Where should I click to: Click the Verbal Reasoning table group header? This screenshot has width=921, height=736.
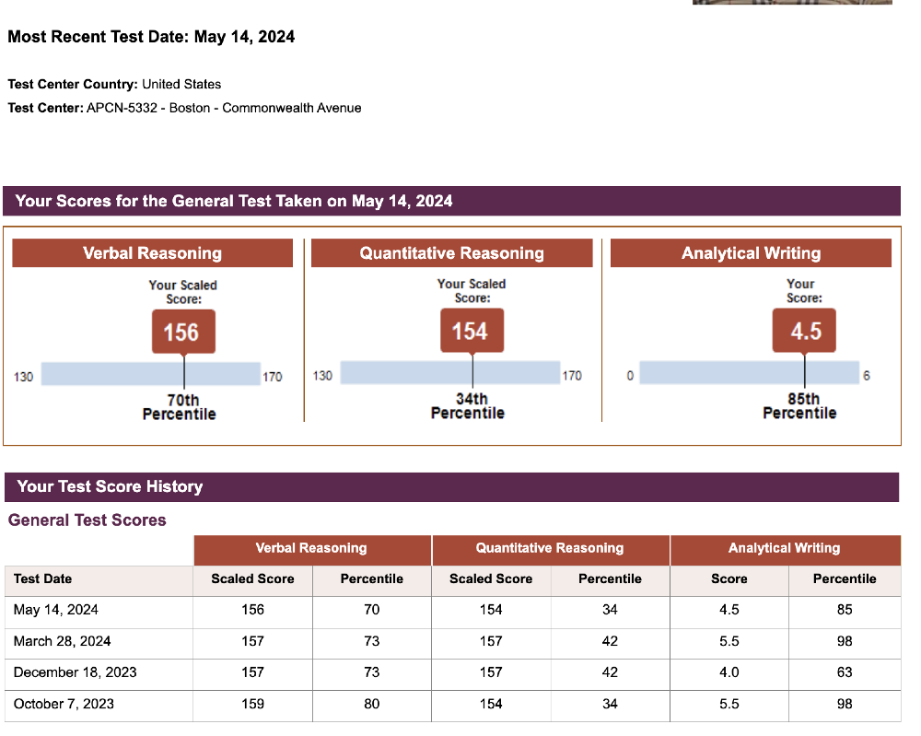coord(311,549)
